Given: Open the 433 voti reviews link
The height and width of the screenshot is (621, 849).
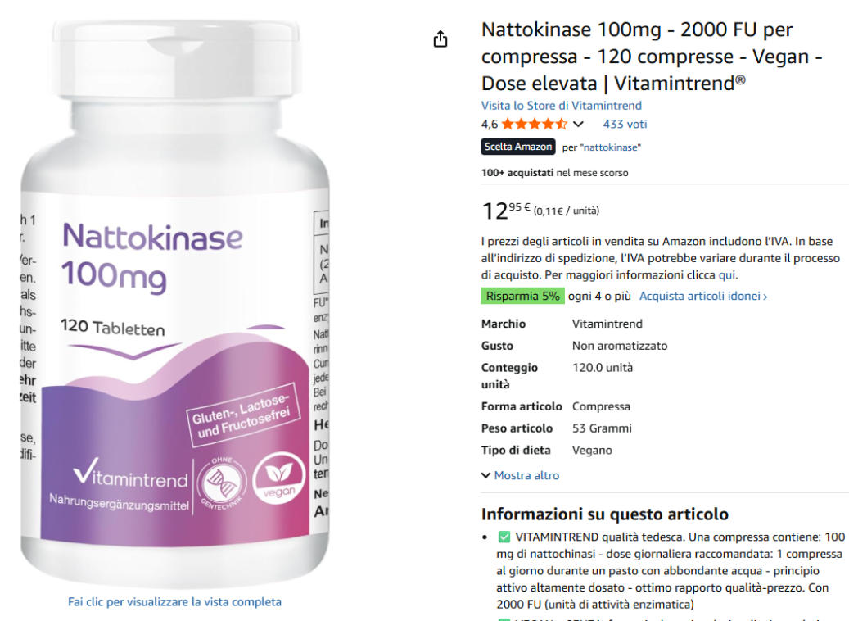Looking at the screenshot, I should point(625,124).
